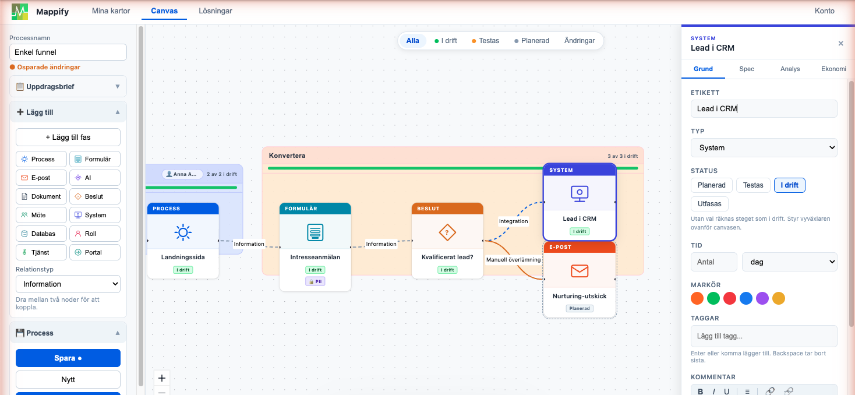Click the Spara button
This screenshot has height=395, width=855.
click(68, 358)
